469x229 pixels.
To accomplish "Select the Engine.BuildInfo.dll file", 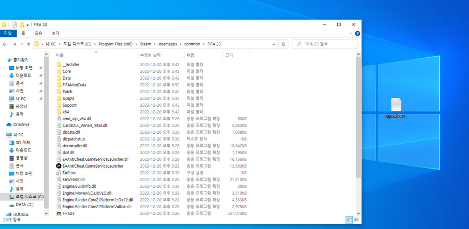I will click(x=79, y=186).
